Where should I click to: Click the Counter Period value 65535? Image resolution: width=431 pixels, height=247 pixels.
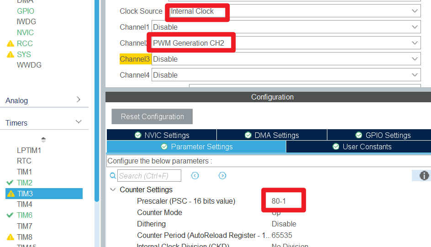click(282, 236)
